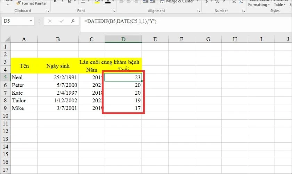Select age cell showing 23
The image size is (292, 174).
click(x=123, y=77)
